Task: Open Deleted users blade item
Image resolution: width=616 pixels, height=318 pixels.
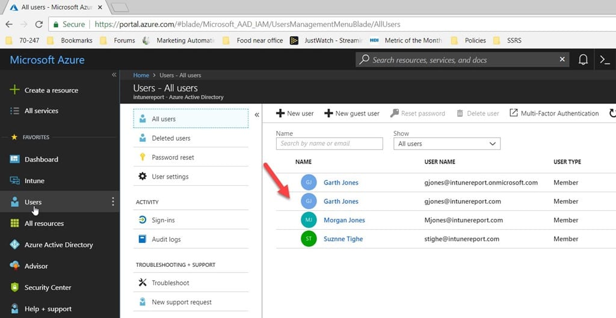Action: 191,138
